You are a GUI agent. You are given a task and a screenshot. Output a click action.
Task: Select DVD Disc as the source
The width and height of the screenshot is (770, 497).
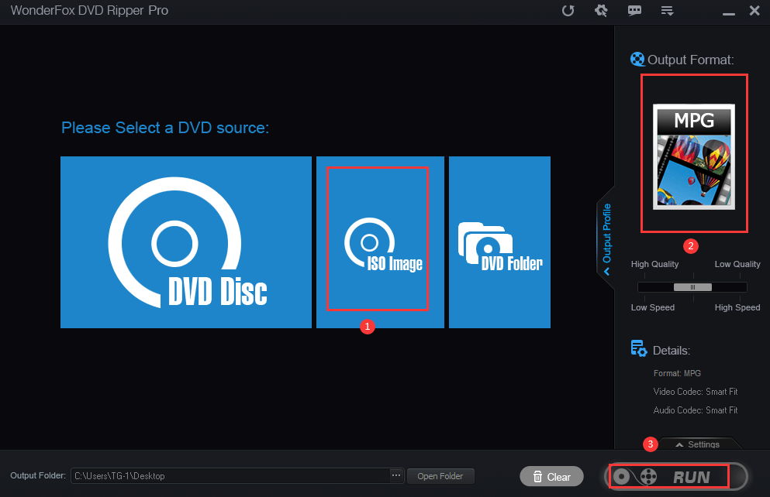pos(186,242)
